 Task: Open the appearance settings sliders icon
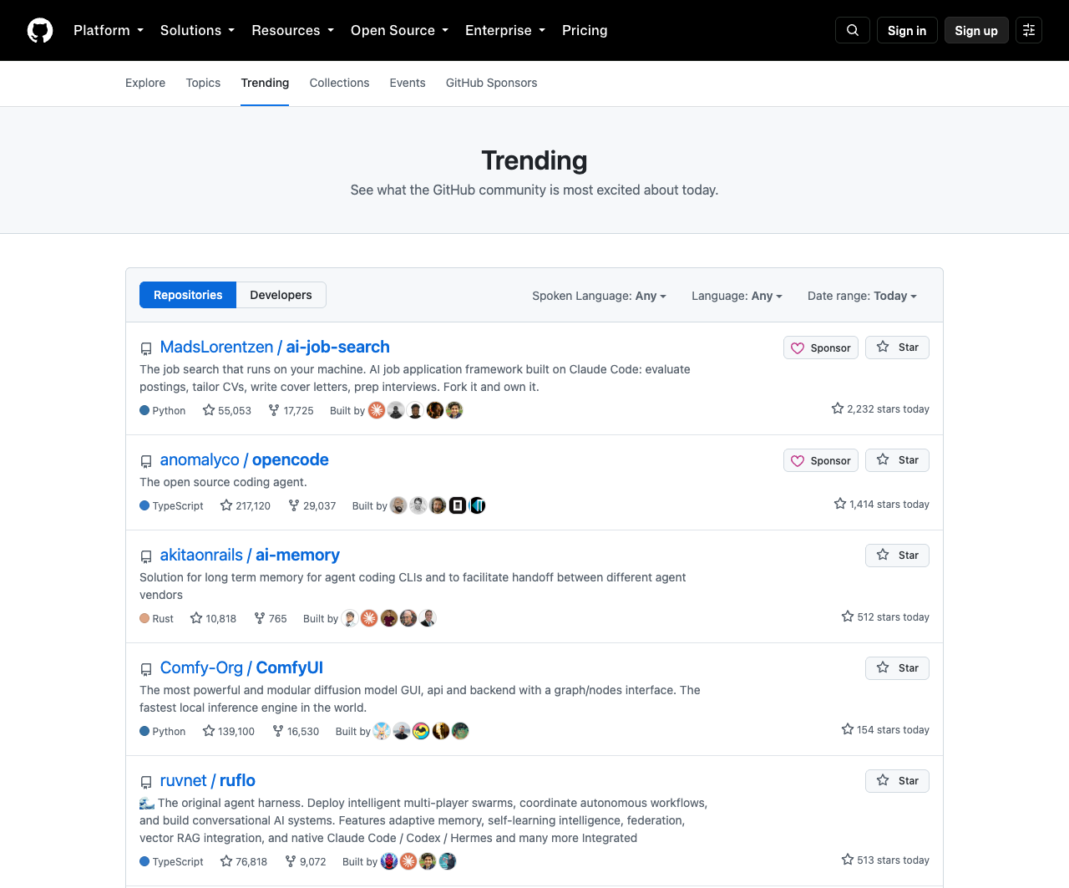[1029, 30]
